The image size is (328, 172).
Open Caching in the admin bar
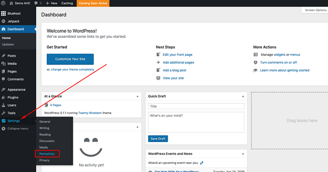coord(67,3)
